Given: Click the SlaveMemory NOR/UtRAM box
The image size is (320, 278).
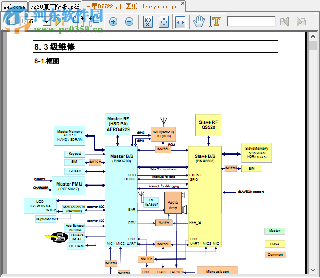Looking at the screenshot, I should [256, 153].
